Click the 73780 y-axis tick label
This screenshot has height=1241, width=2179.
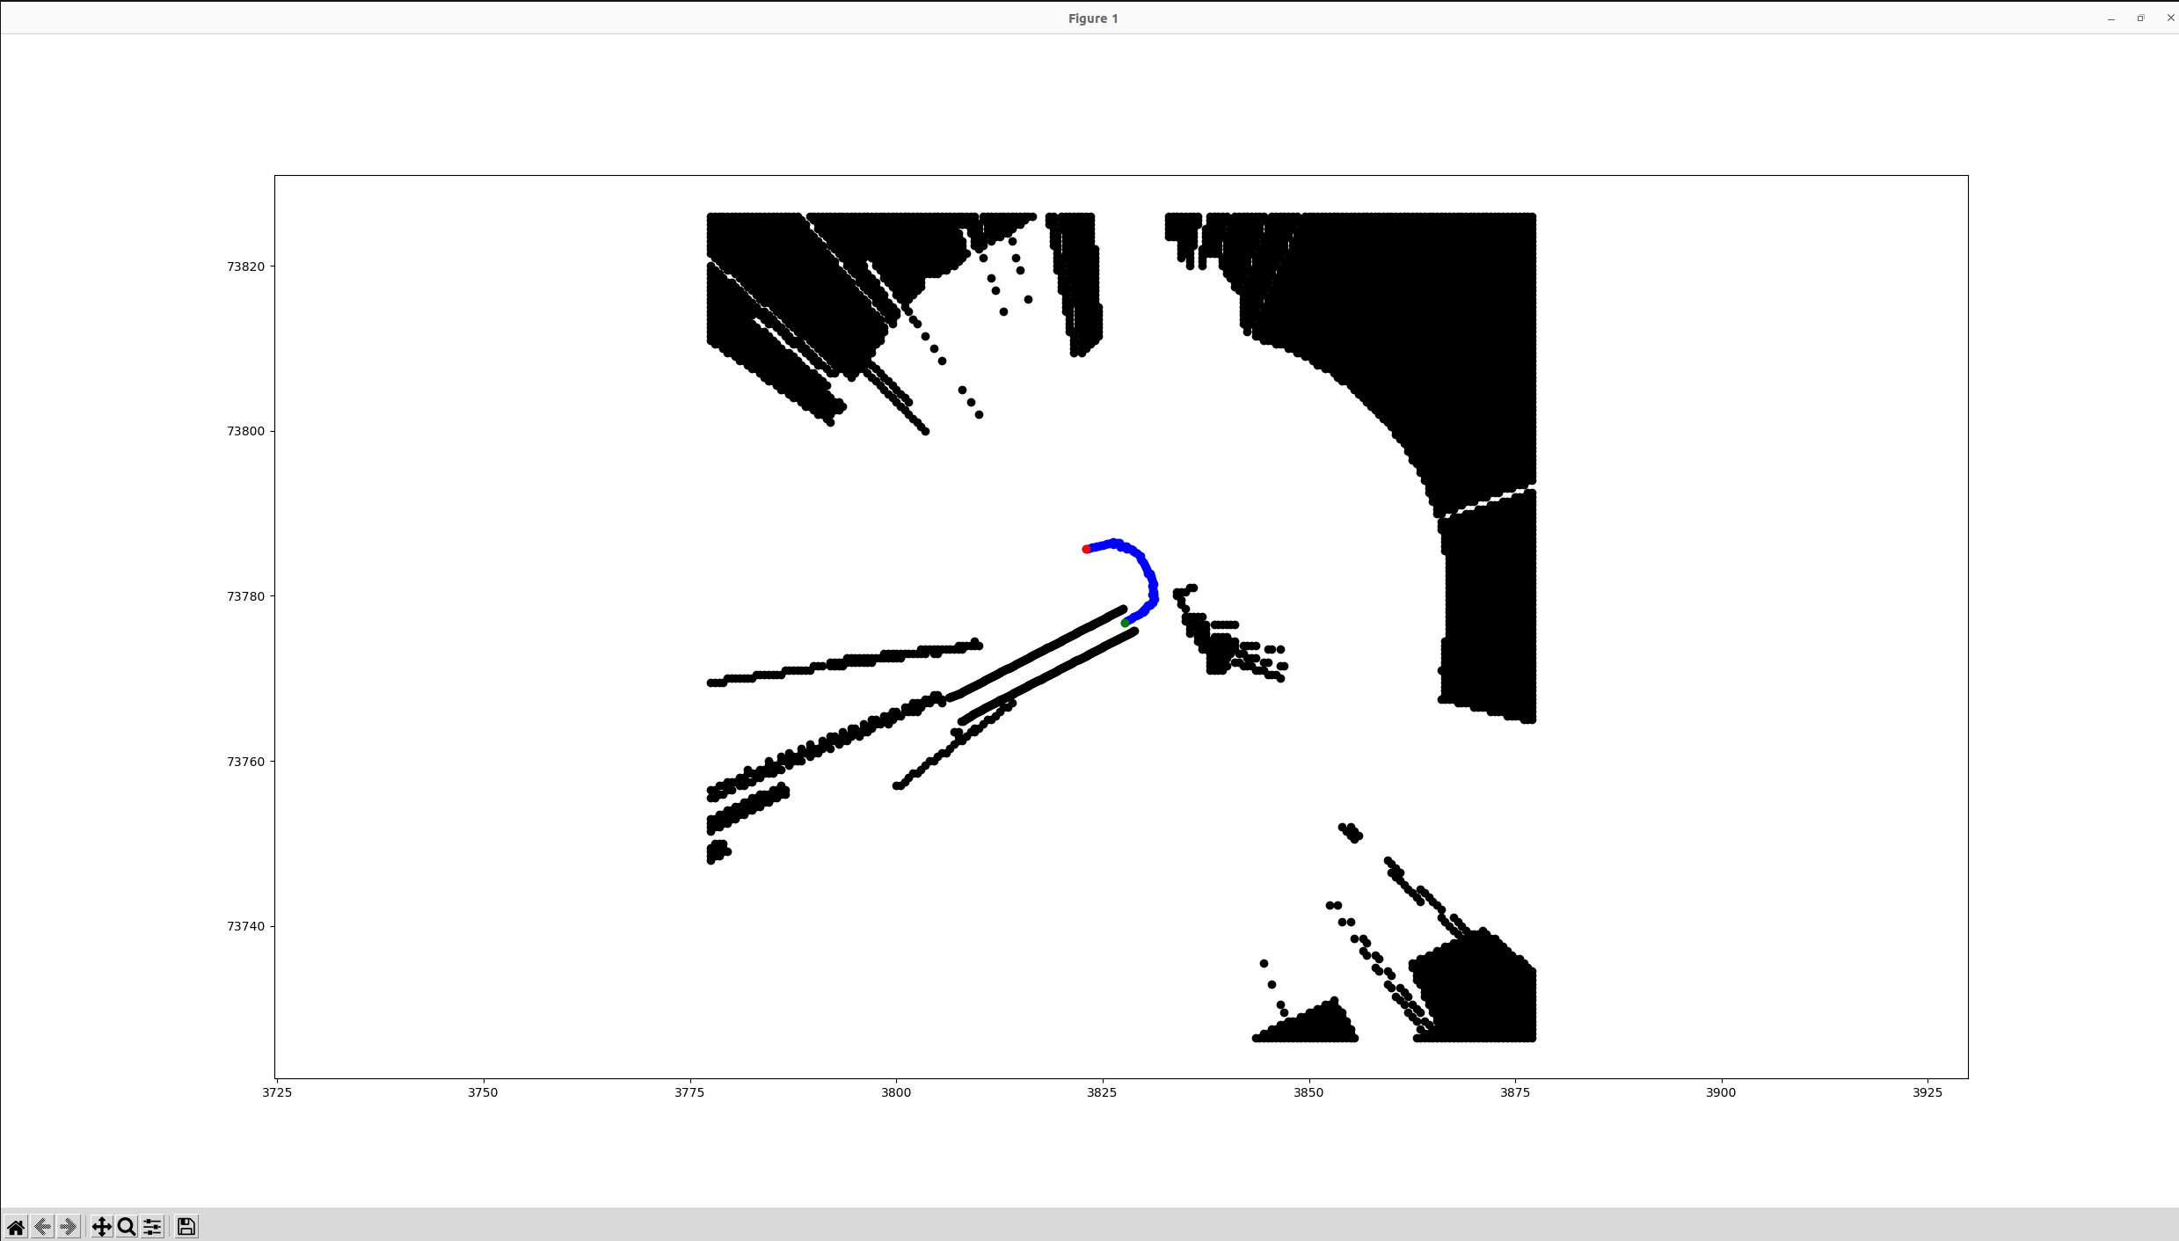[x=245, y=595]
